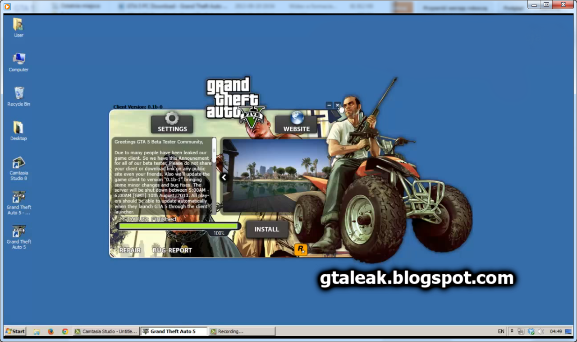
Task: Select the Computer desktop icon
Action: tap(18, 62)
